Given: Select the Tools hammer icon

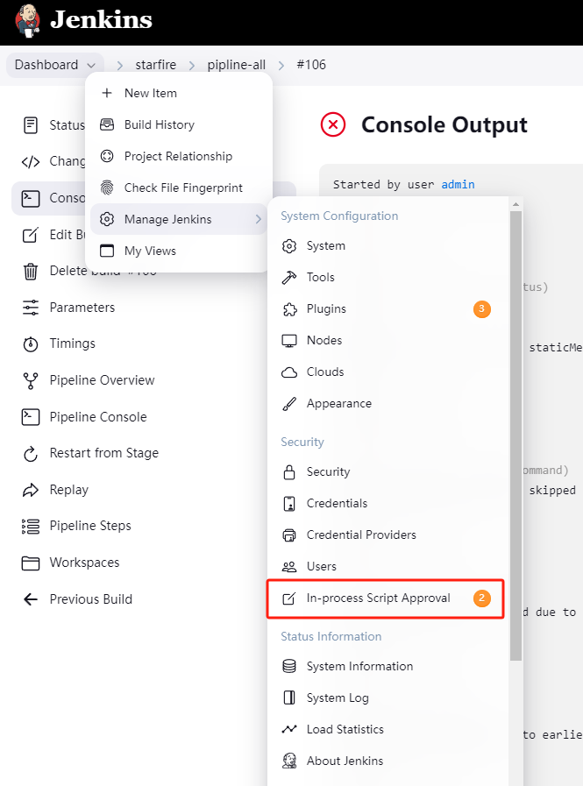Looking at the screenshot, I should tap(289, 278).
